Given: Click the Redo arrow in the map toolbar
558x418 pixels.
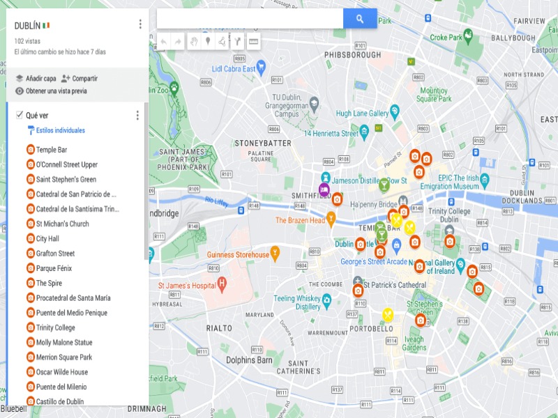Looking at the screenshot, I should tap(178, 42).
